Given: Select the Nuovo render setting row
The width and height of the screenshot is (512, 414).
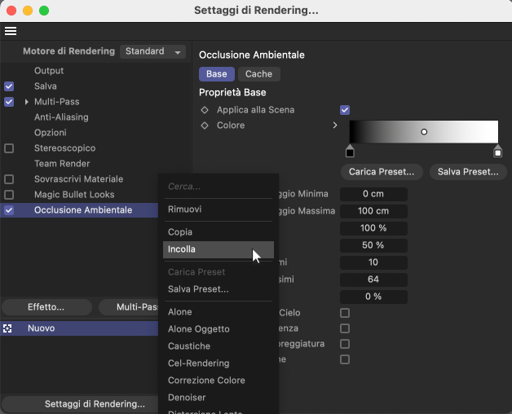Looking at the screenshot, I should pyautogui.click(x=79, y=328).
